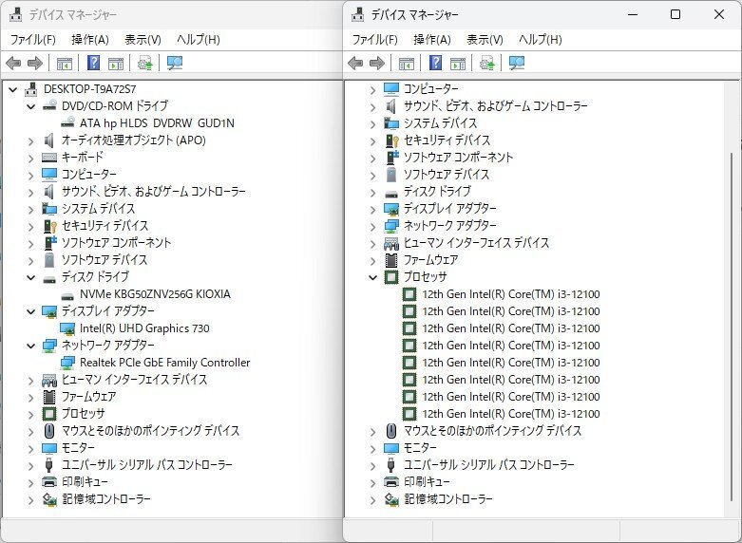Screen dimensions: 742x543
Task: Click the セキュリティ デバイス key icon in left window
Action: [x=49, y=226]
